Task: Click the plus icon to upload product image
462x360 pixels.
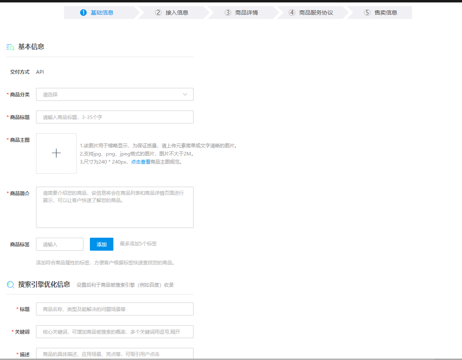Action: pyautogui.click(x=56, y=153)
